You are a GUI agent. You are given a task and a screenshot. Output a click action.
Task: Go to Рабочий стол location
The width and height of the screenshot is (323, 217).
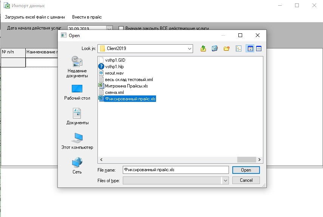(77, 92)
